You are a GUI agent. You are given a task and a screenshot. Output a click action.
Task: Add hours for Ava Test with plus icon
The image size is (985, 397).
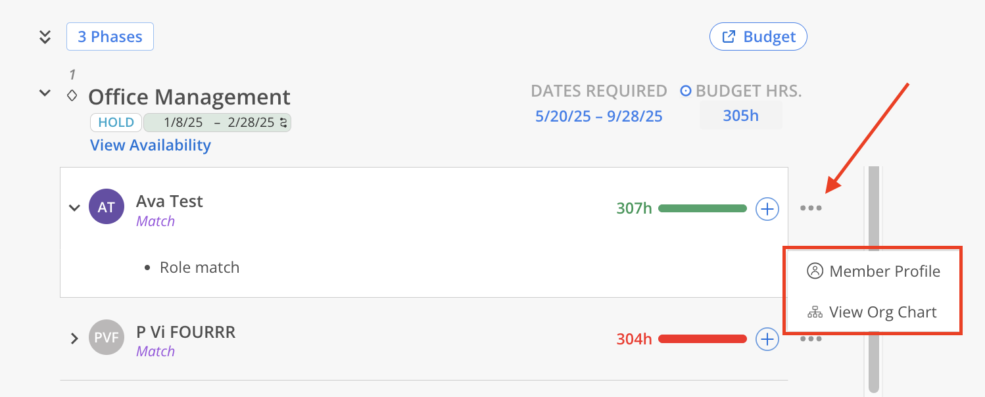pyautogui.click(x=767, y=209)
